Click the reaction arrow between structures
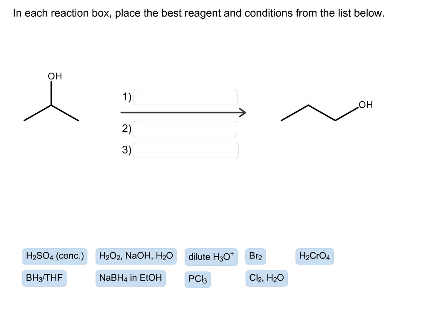This screenshot has width=429, height=311. coord(183,112)
